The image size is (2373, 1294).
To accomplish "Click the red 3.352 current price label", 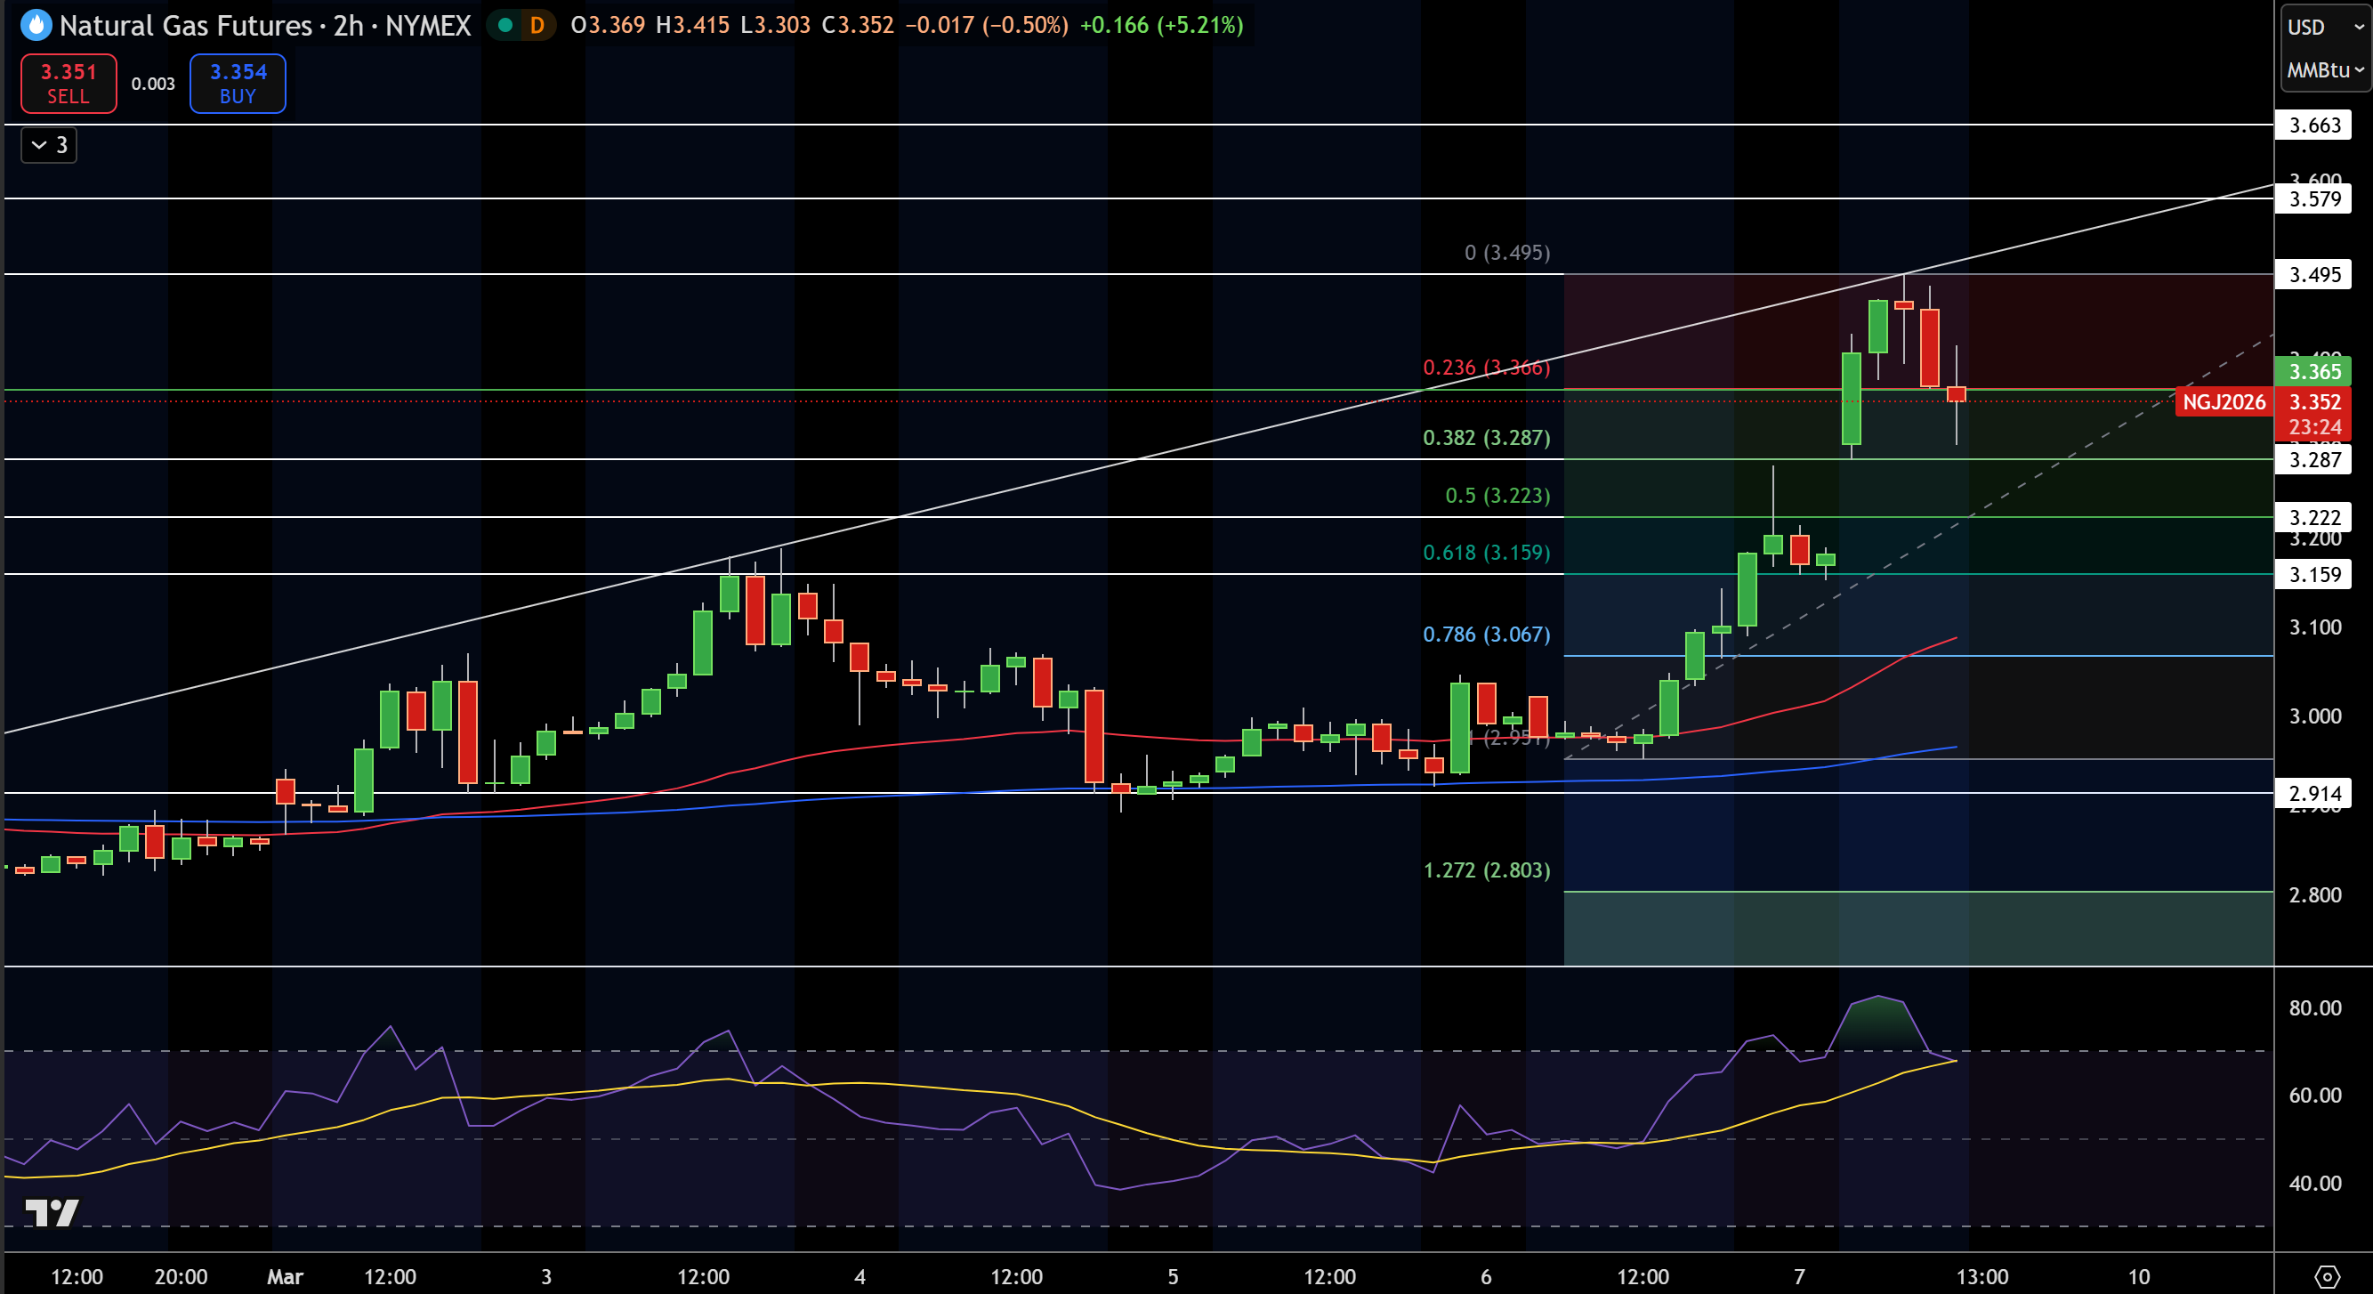I will tap(2314, 402).
